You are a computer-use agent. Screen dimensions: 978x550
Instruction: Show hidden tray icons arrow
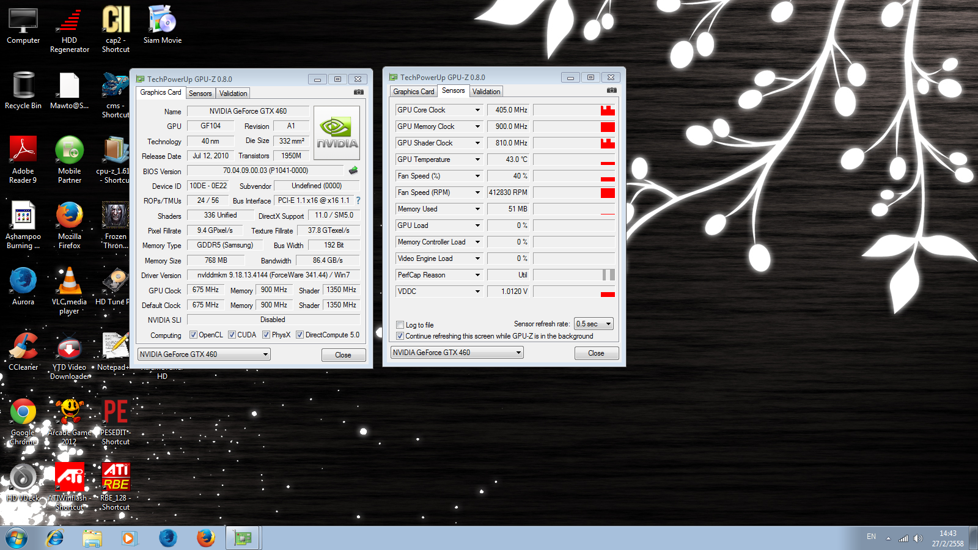[x=888, y=538]
